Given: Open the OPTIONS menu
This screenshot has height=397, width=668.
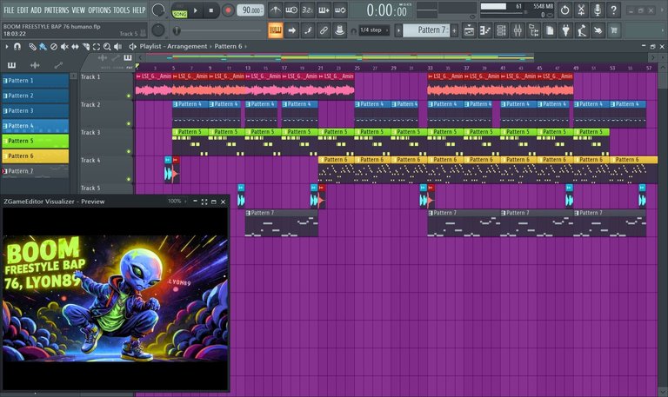Looking at the screenshot, I should pos(99,10).
